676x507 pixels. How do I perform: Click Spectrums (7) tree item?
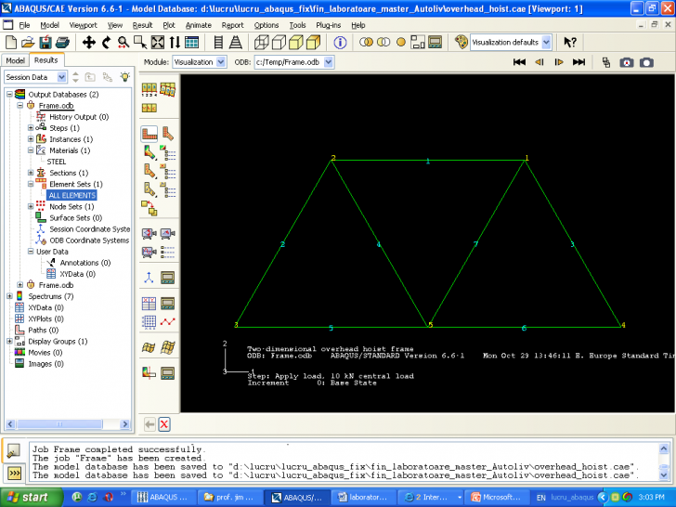point(51,296)
